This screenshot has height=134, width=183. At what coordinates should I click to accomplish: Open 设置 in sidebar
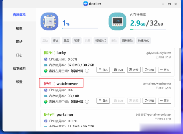click(x=19, y=82)
